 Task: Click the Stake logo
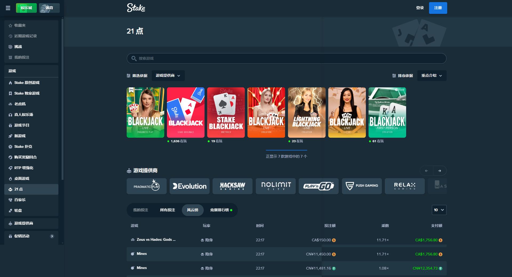click(x=136, y=8)
